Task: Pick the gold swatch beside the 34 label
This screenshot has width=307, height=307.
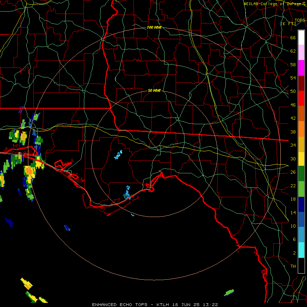Action: 301,144
